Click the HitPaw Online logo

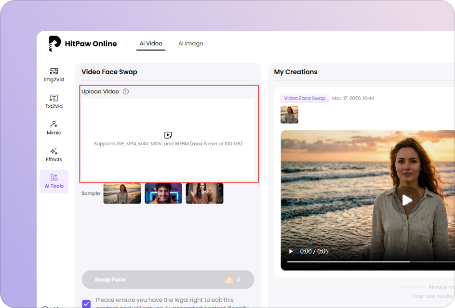82,43
